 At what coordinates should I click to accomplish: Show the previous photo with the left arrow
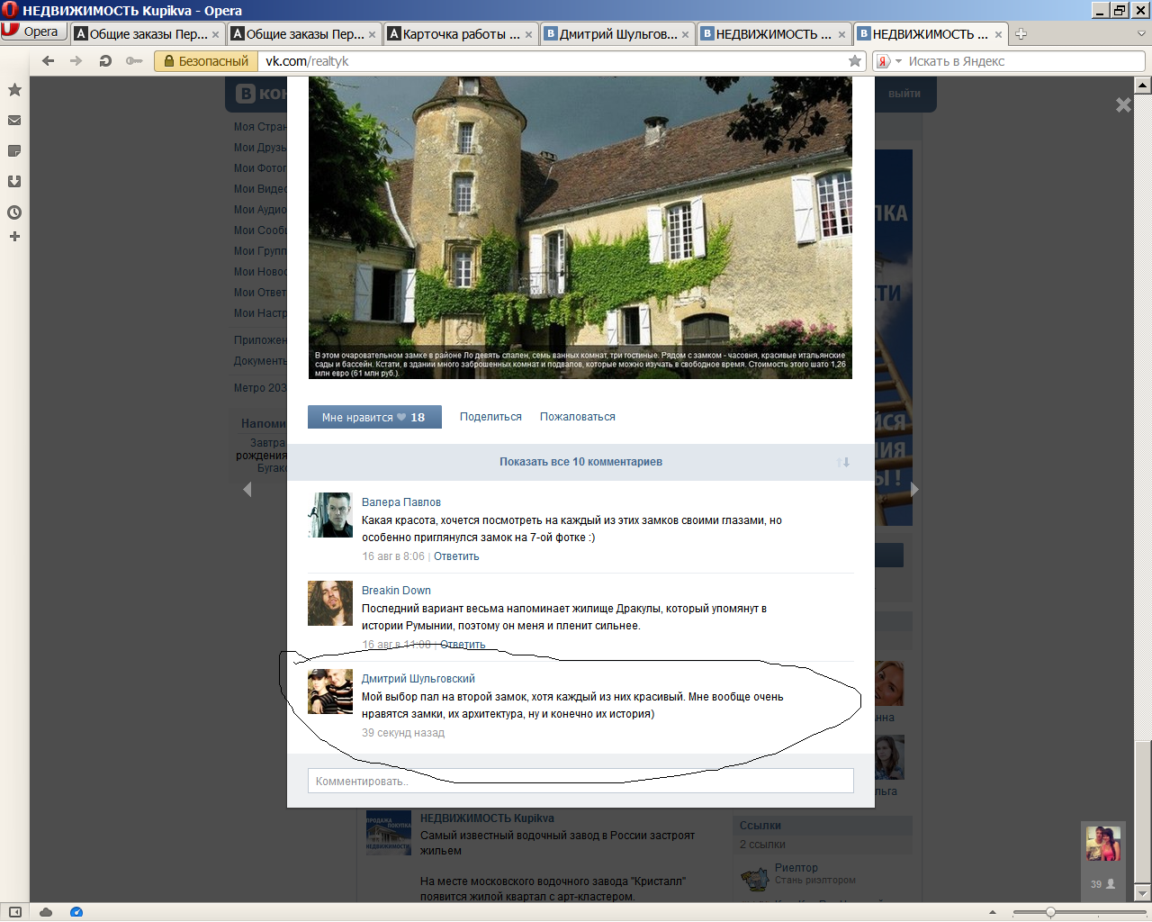(247, 490)
